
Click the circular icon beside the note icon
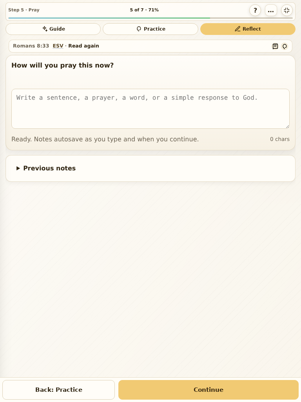pyautogui.click(x=285, y=46)
